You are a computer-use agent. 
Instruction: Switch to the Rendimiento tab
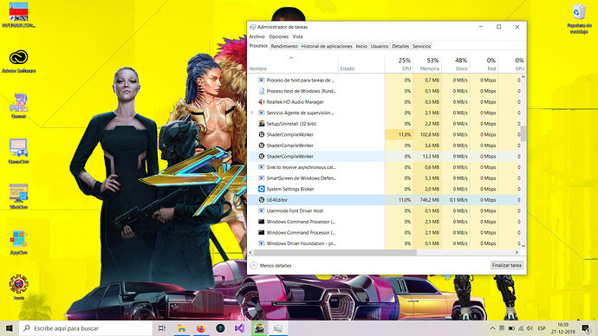[x=284, y=46]
